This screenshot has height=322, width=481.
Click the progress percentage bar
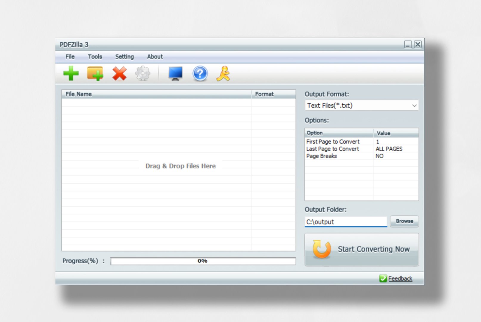[203, 261]
